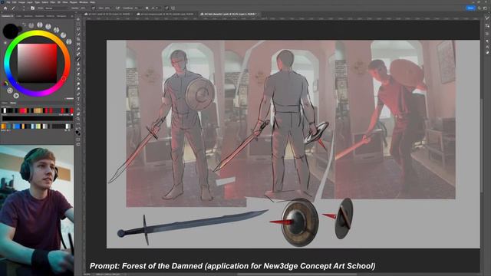Switch to the Coolorus panel tab
The image size is (491, 276).
tap(8, 15)
